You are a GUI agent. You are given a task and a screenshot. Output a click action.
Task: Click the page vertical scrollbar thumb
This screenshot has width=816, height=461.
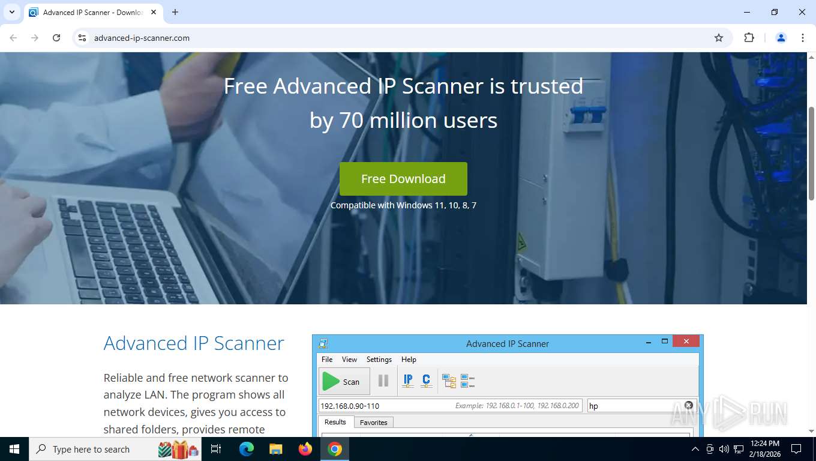pyautogui.click(x=811, y=153)
